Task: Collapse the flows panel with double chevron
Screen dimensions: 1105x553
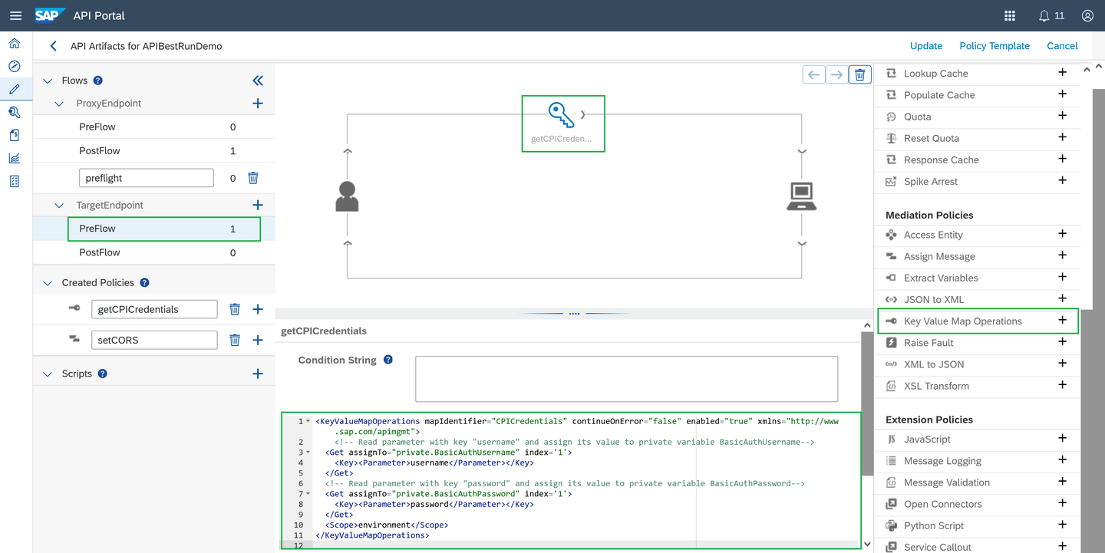Action: tap(258, 81)
